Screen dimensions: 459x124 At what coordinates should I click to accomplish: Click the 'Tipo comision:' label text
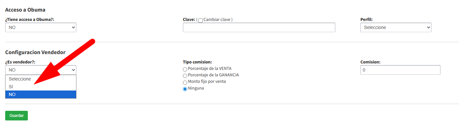197,62
